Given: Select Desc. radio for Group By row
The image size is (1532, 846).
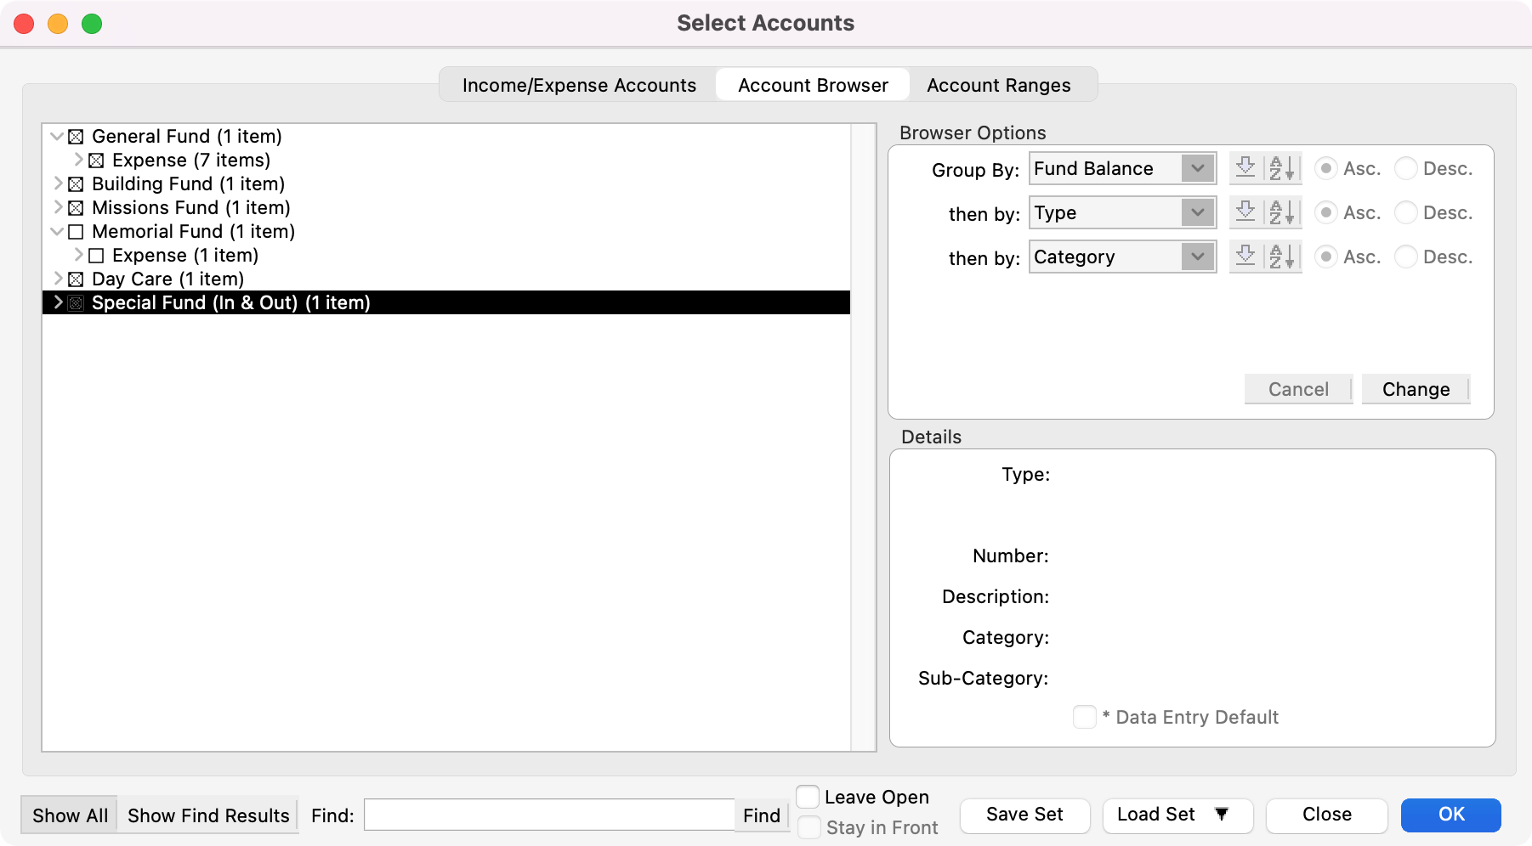Looking at the screenshot, I should pyautogui.click(x=1406, y=168).
